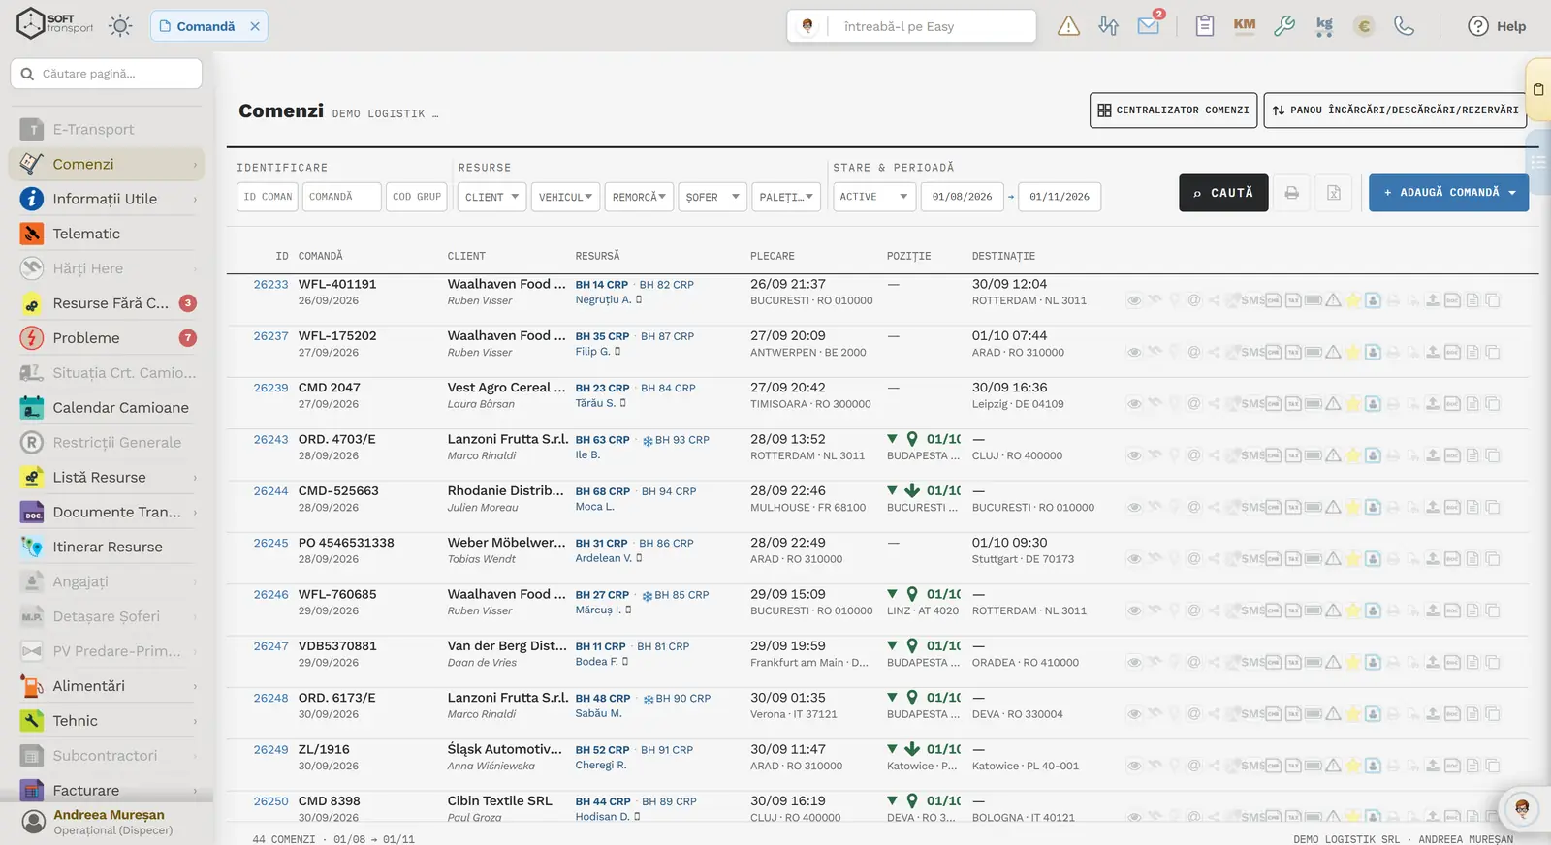Toggle the favorite star for order CMD 2047

pos(1353,404)
